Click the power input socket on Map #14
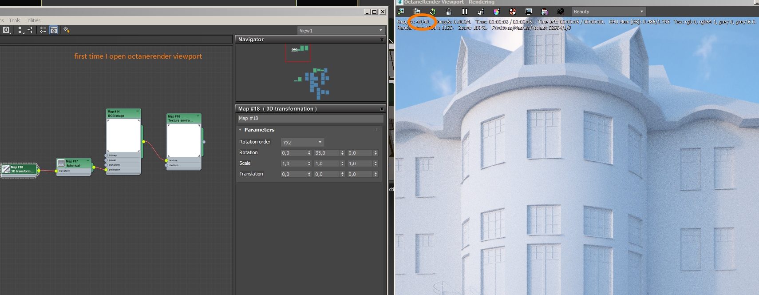The height and width of the screenshot is (295, 759). pos(106,160)
